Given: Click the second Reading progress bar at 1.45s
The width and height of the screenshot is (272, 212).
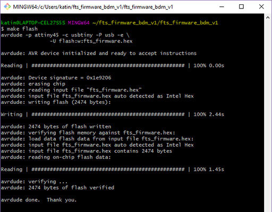Looking at the screenshot, I should [x=108, y=170].
